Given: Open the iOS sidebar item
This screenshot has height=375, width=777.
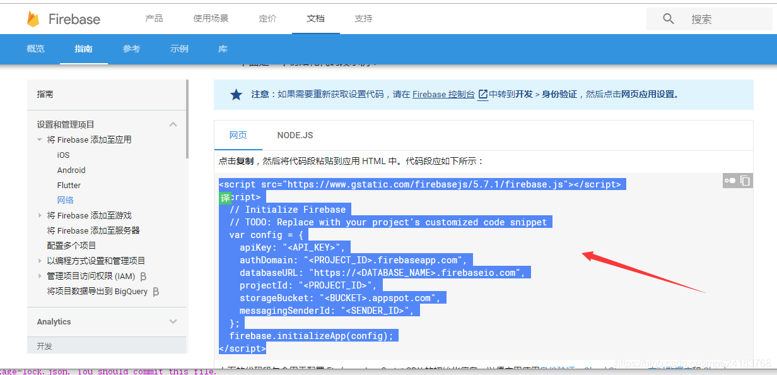Looking at the screenshot, I should click(63, 155).
